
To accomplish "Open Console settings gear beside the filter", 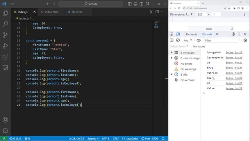I will click(245, 40).
